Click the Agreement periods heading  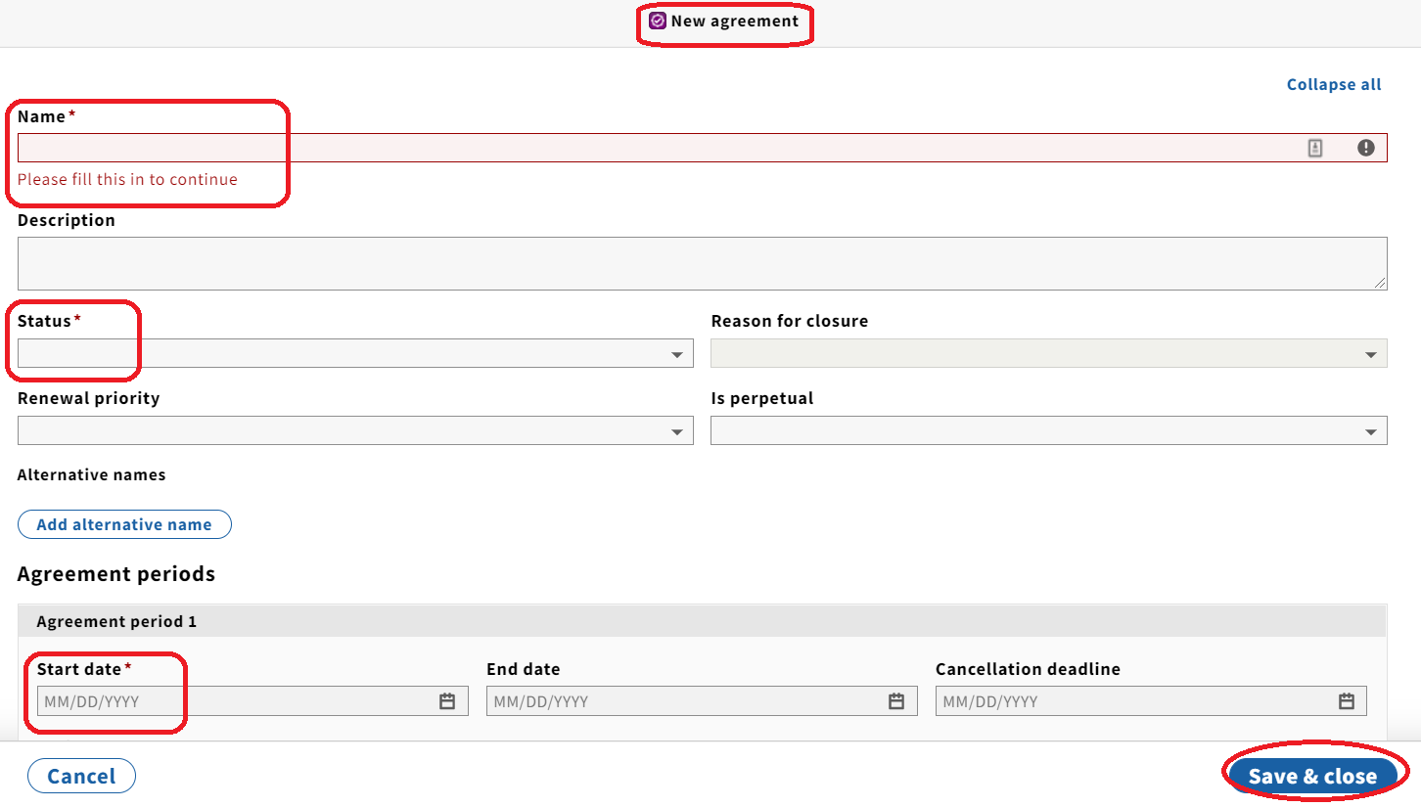pos(116,574)
